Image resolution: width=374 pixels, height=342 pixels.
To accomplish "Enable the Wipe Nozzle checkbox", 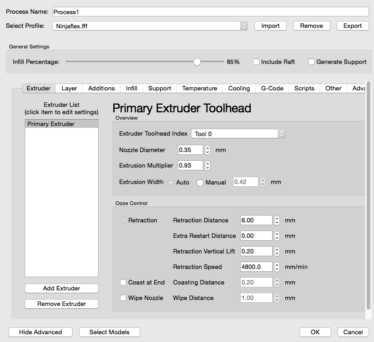I will point(123,298).
